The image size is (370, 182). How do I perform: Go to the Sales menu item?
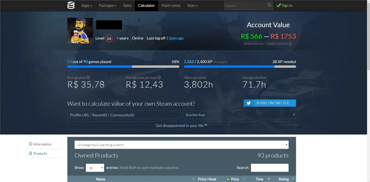[x=127, y=6]
